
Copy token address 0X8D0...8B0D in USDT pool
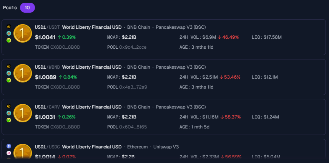coord(65,47)
